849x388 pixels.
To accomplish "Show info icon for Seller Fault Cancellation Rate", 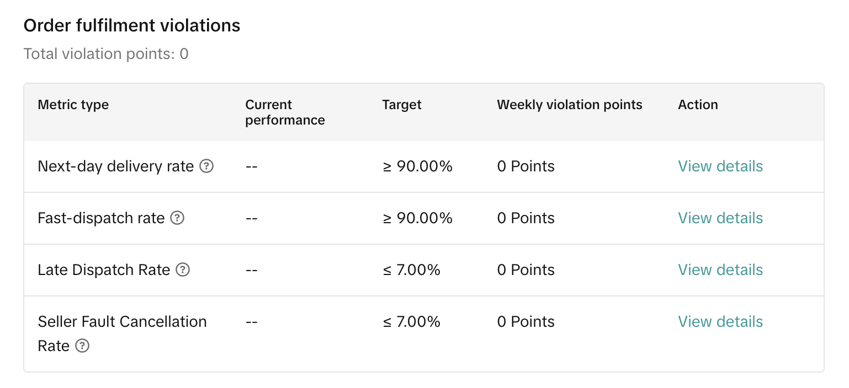I will pos(82,346).
